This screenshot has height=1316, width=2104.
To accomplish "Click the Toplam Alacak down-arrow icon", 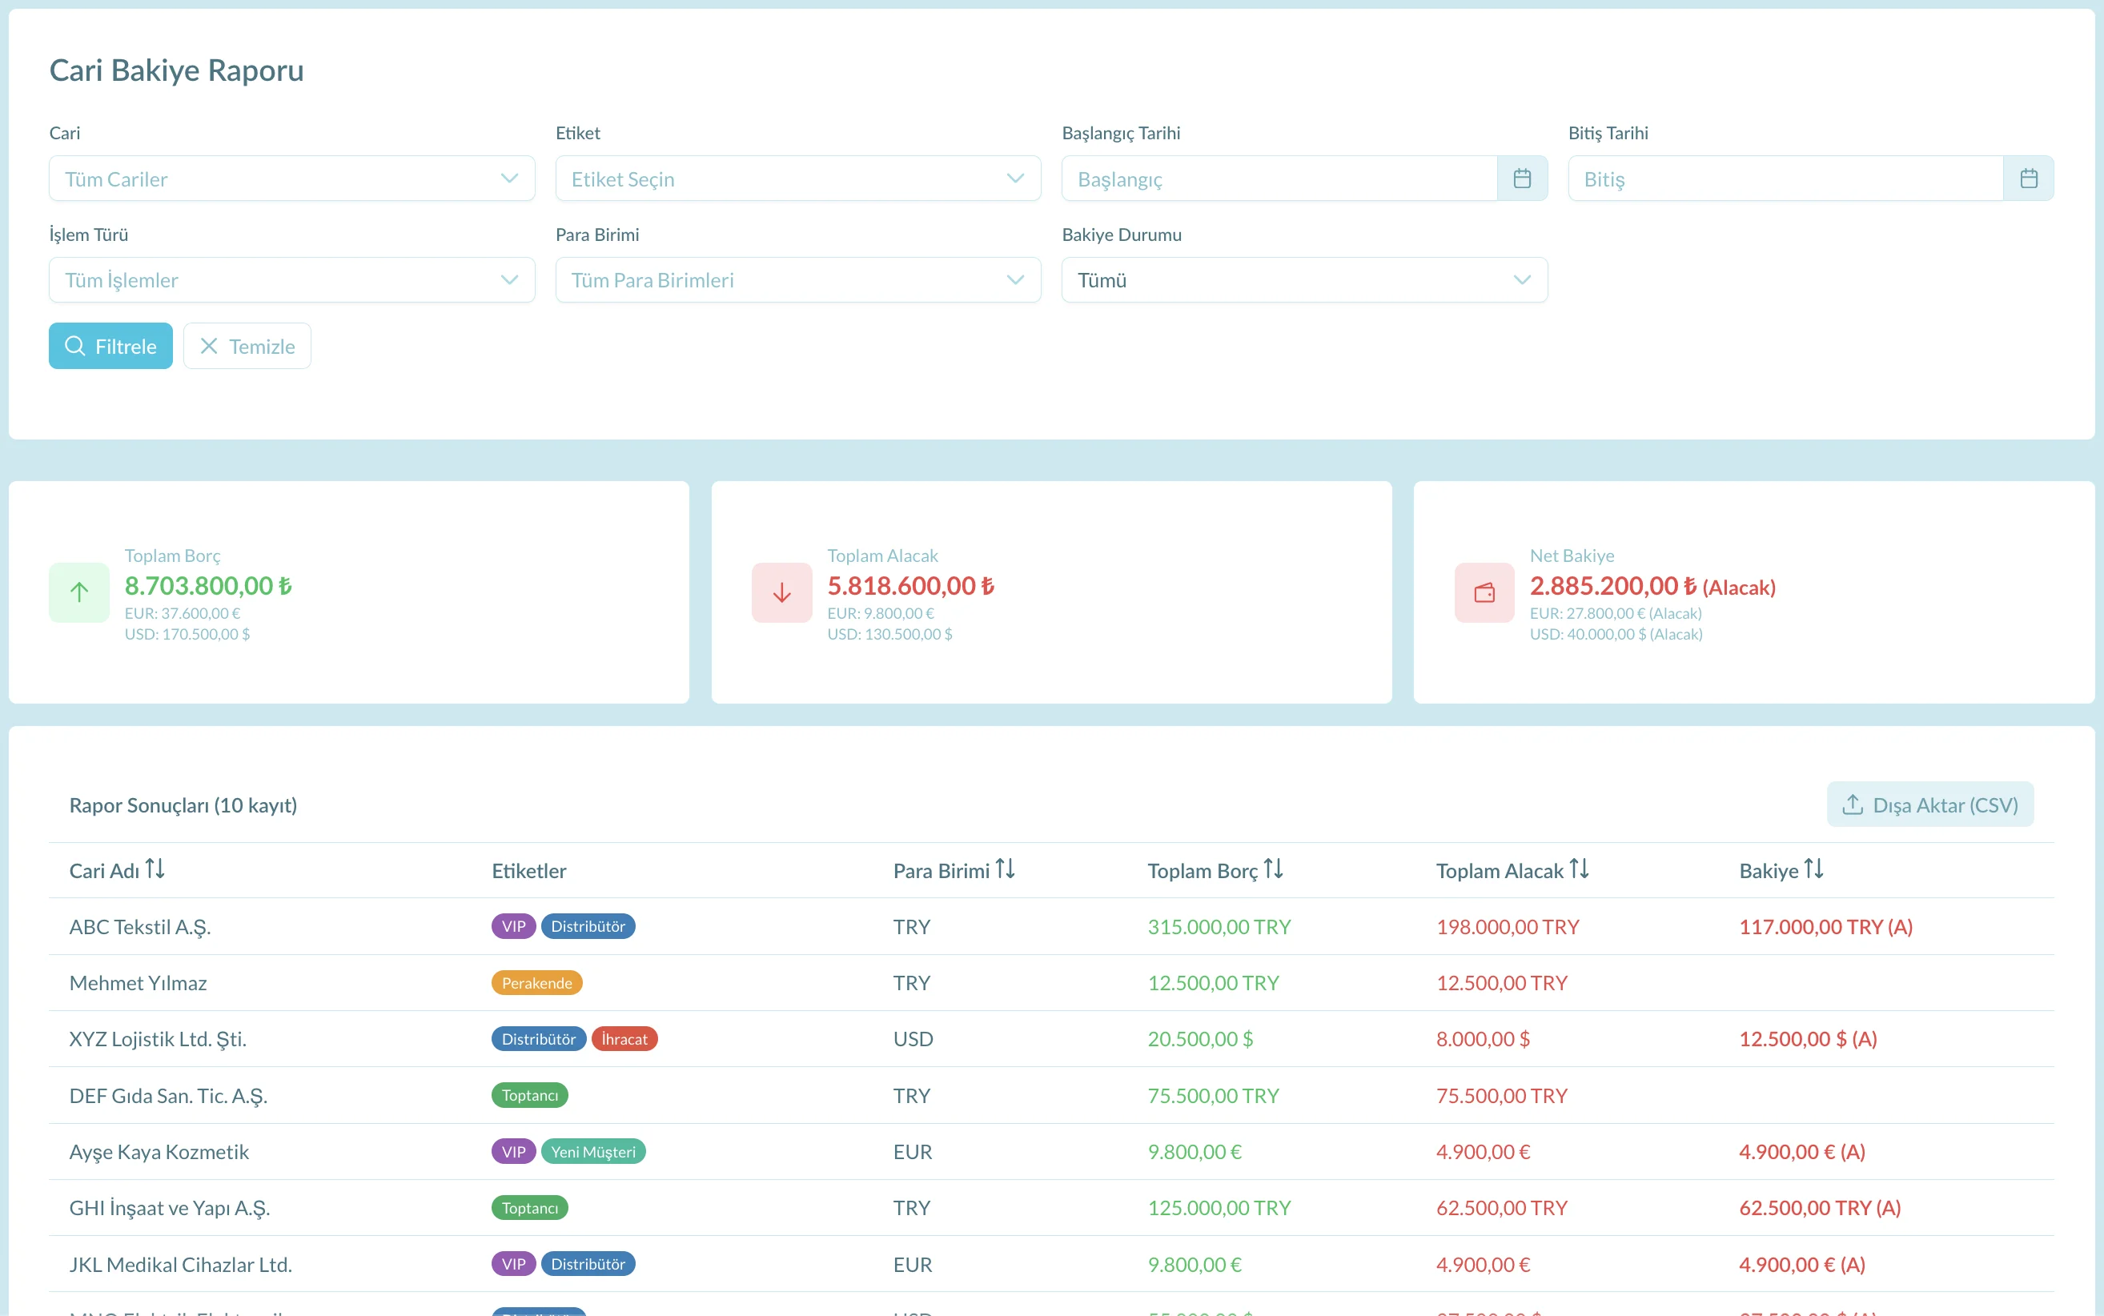I will pyautogui.click(x=781, y=592).
